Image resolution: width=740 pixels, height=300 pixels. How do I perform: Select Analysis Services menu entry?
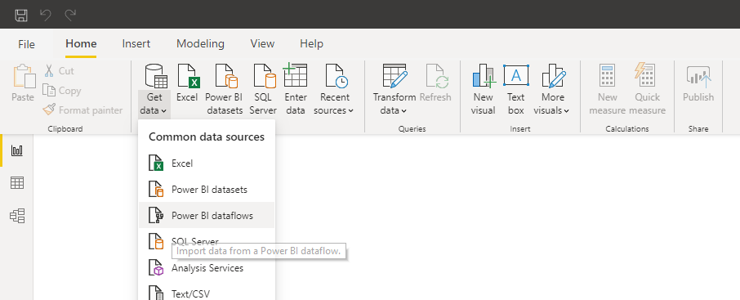coord(207,268)
